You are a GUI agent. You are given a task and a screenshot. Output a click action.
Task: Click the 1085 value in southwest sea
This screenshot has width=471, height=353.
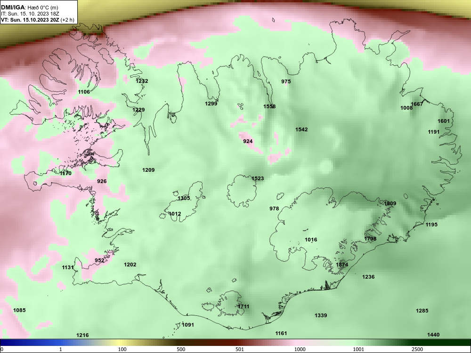tap(19, 310)
